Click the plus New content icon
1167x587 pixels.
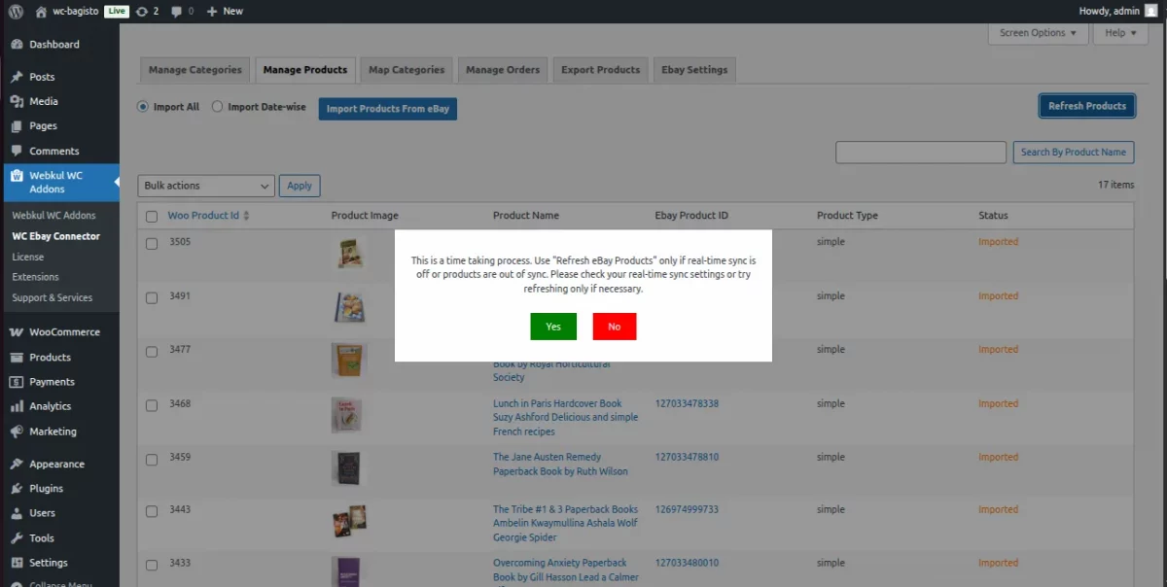[x=212, y=11]
